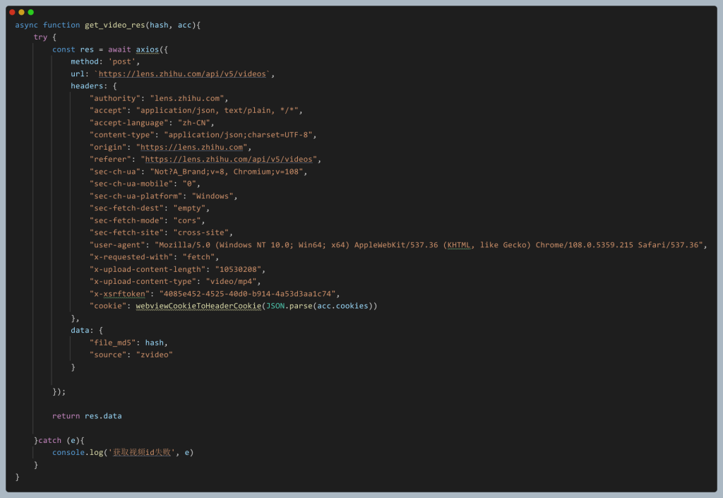Click the "x-upload-content-length" header key

pyautogui.click(x=147, y=269)
